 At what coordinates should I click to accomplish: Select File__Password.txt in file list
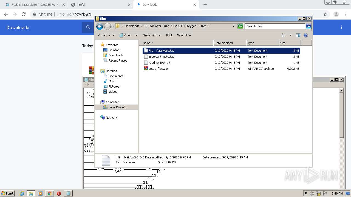(x=221, y=51)
